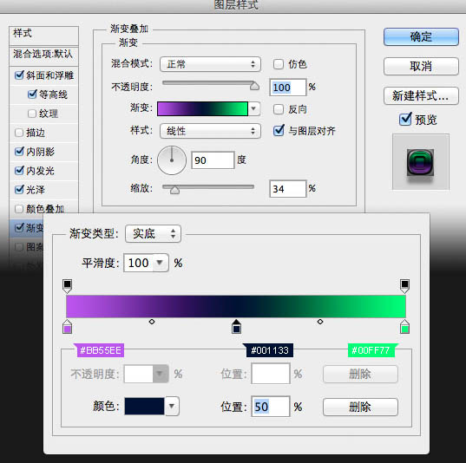466x463 pixels.
Task: Click style preview thumbnail under 预览
Action: [x=421, y=162]
